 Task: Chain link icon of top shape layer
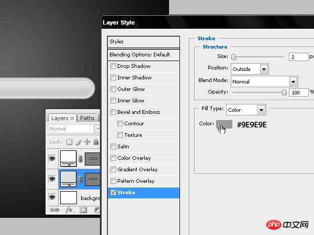[x=80, y=159]
